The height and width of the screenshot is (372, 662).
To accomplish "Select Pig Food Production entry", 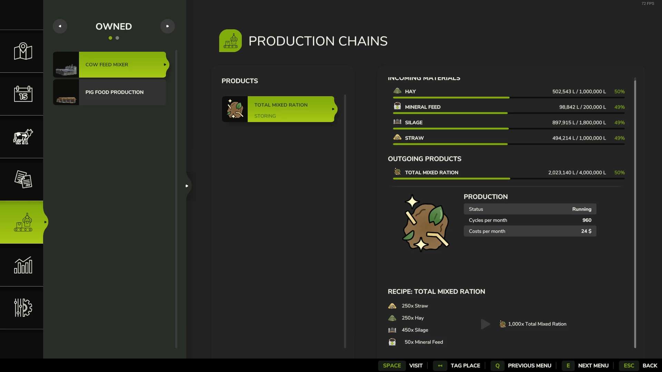I will pyautogui.click(x=110, y=92).
